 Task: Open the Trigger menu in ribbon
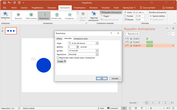[x=105, y=16]
